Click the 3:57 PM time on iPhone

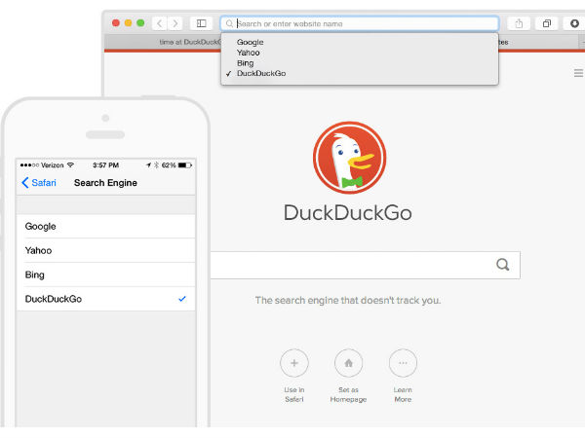[x=105, y=165]
